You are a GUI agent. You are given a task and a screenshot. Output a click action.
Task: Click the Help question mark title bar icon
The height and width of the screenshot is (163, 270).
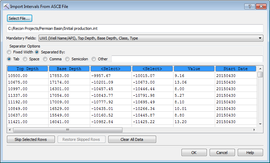tap(250, 6)
